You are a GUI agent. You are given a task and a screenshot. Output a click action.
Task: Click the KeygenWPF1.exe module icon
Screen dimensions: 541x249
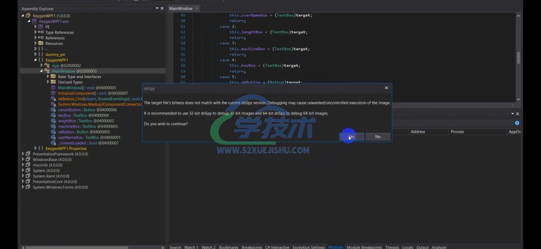34,21
